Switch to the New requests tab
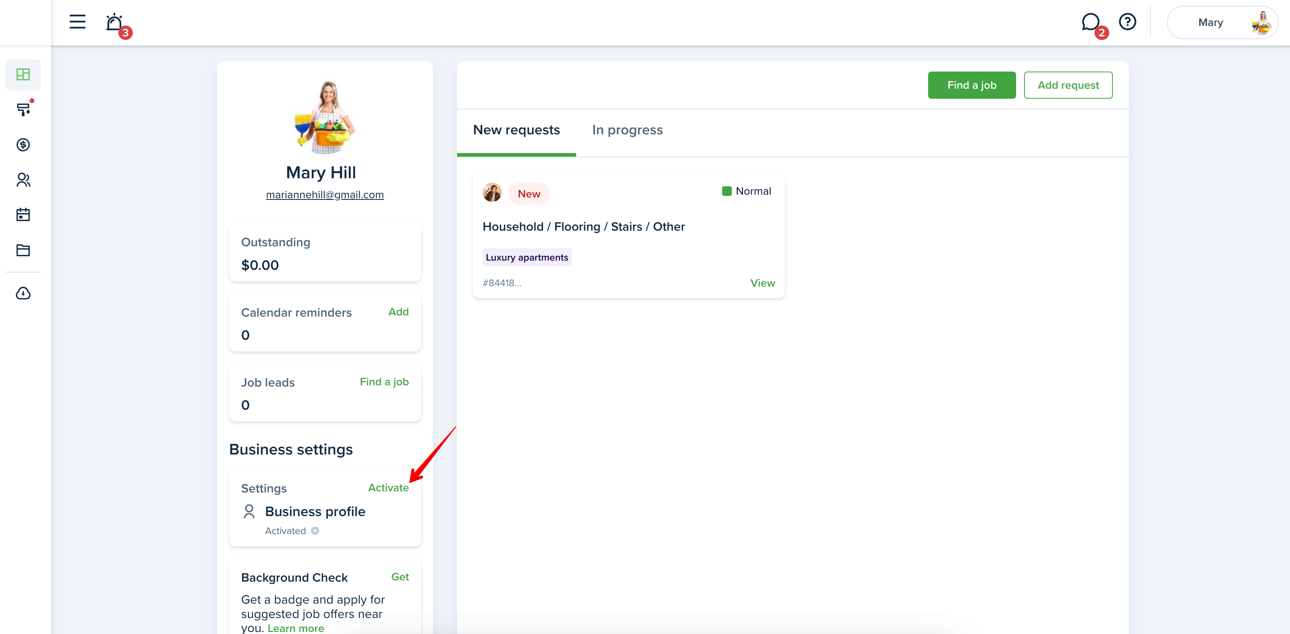Image resolution: width=1290 pixels, height=634 pixels. (516, 130)
